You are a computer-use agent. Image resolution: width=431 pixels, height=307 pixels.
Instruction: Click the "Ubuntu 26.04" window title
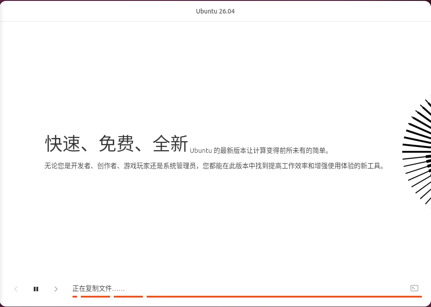[215, 11]
